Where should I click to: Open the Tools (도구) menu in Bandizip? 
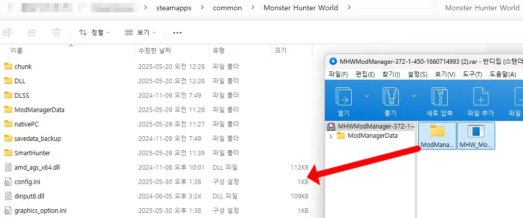point(472,75)
